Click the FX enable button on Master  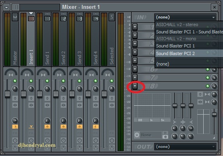pos(15,133)
